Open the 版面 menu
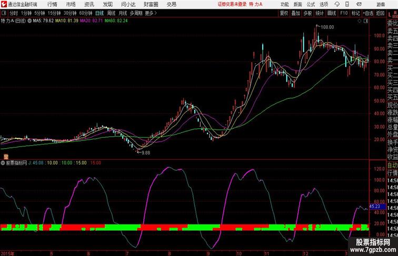The height and width of the screenshot is (256, 398). coord(298,4)
